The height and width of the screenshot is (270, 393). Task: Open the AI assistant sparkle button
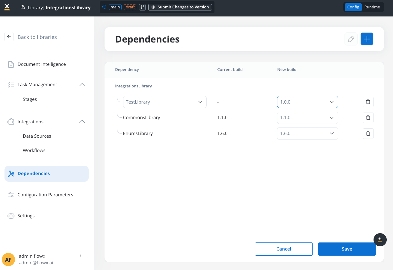(380, 239)
